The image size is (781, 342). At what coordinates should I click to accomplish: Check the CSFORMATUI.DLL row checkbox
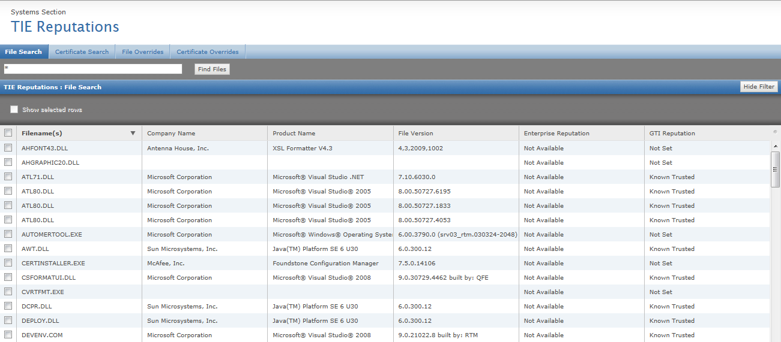click(8, 277)
